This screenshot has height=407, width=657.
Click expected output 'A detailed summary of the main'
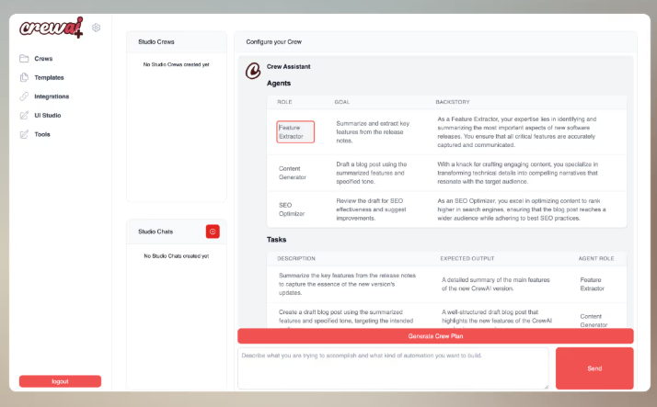[x=496, y=284]
